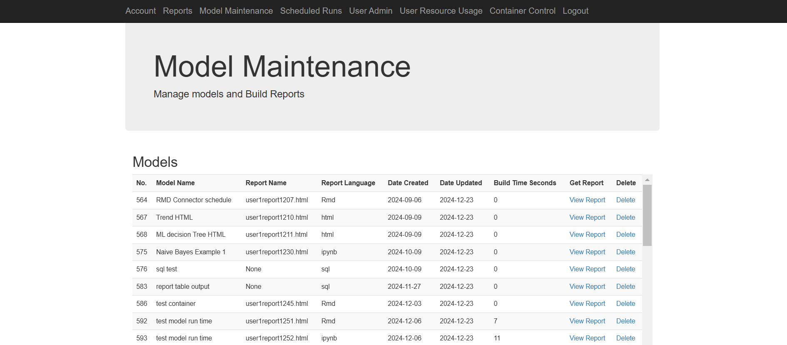
Task: Click the table scrollbar up arrow
Action: click(647, 180)
